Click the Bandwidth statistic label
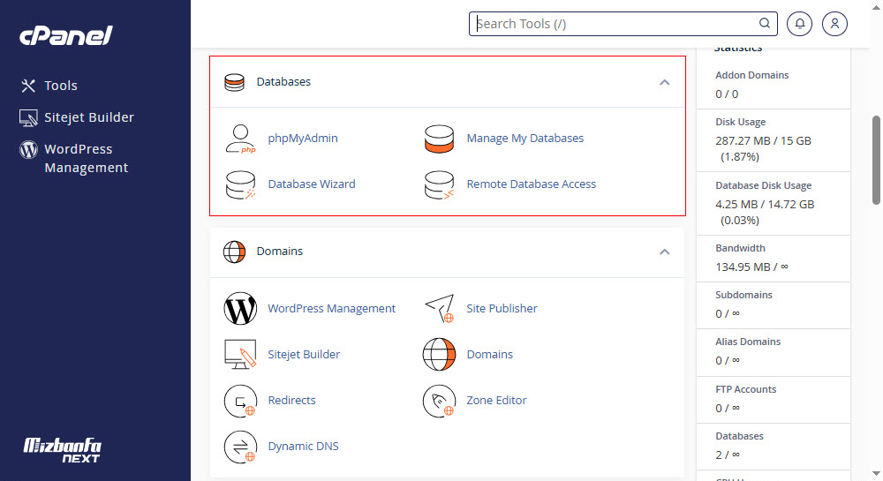This screenshot has width=883, height=481. click(740, 248)
